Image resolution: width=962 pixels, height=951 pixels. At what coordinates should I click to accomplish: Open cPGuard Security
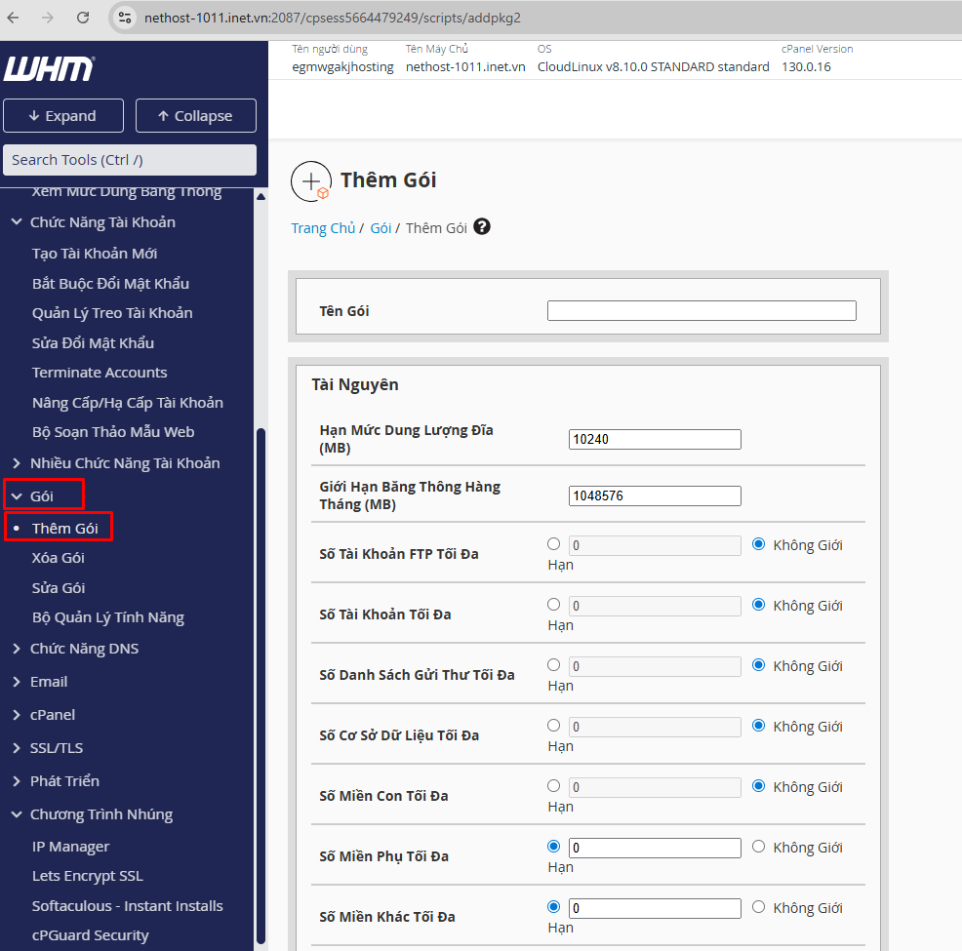click(90, 935)
